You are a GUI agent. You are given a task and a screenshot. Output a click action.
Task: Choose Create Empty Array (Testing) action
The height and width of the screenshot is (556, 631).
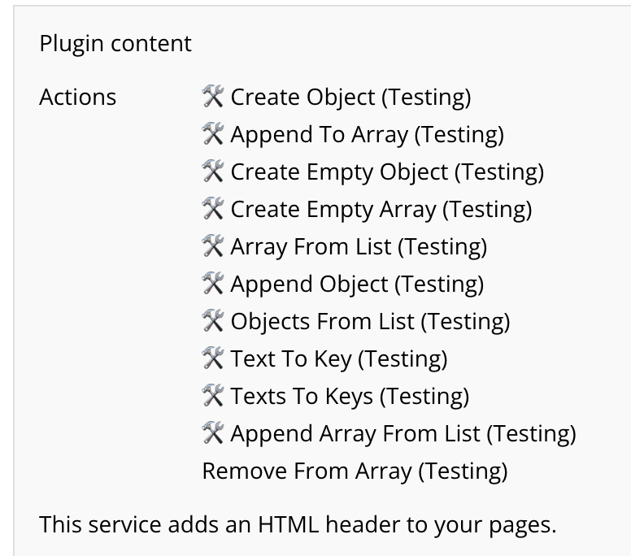click(x=381, y=210)
